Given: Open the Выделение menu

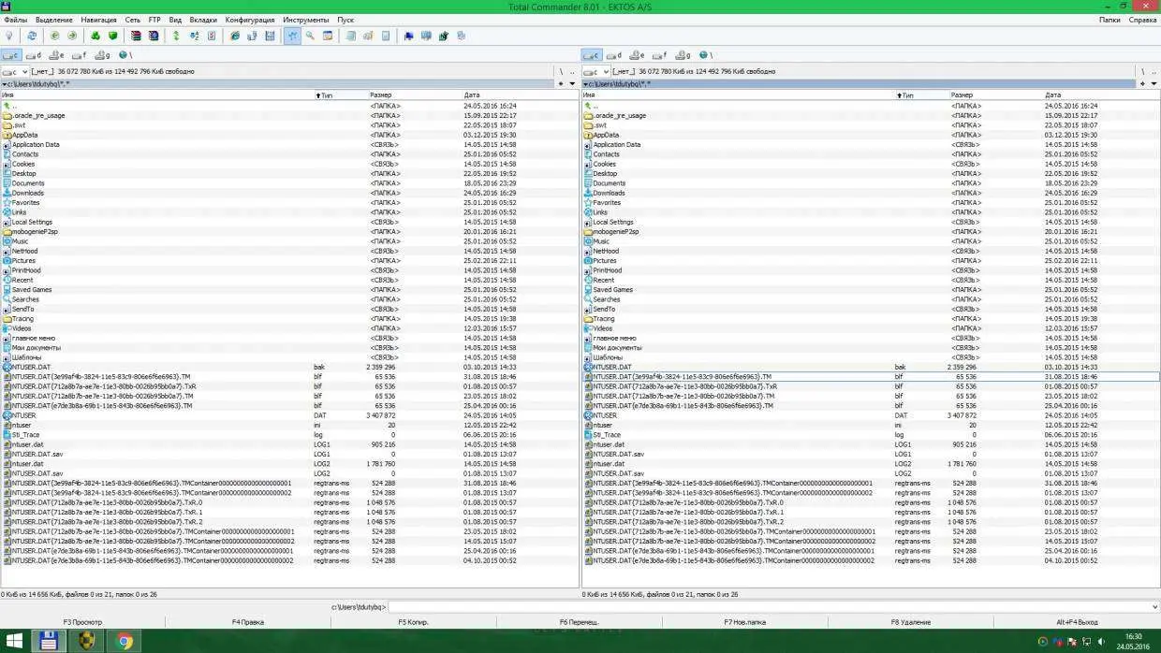Looking at the screenshot, I should (54, 20).
